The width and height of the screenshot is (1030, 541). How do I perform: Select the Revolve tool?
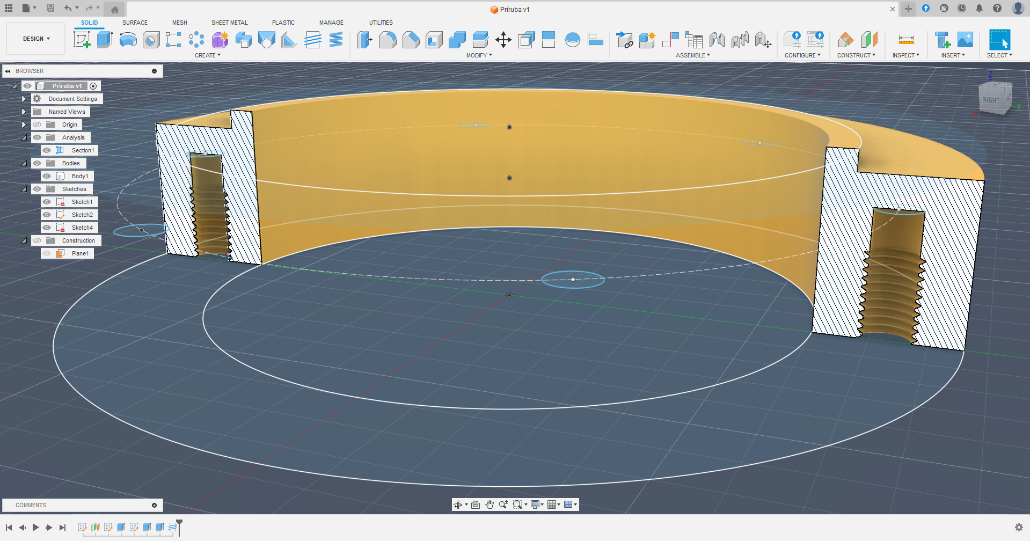(128, 40)
